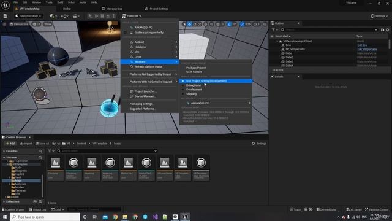Image resolution: width=392 pixels, height=221 pixels.
Task: Expand the Android platform submenu
Action: (149, 42)
